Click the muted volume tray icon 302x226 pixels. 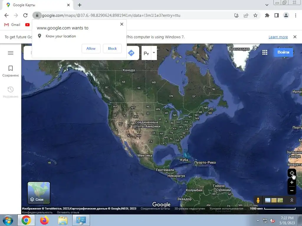pos(272,221)
